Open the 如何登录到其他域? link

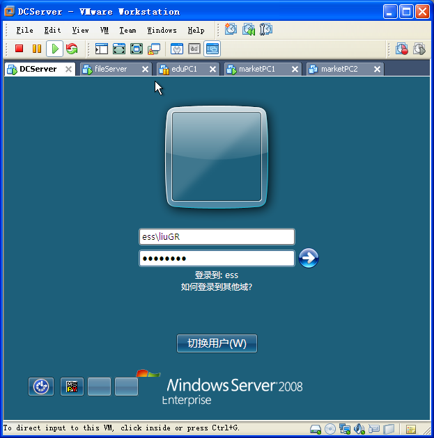216,287
